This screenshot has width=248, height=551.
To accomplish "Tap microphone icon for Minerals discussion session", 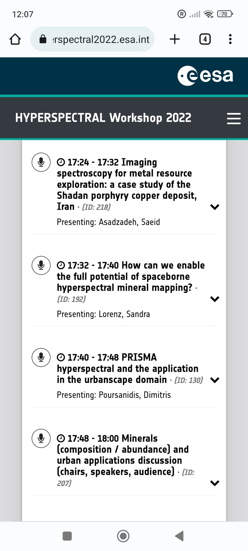I will click(41, 438).
